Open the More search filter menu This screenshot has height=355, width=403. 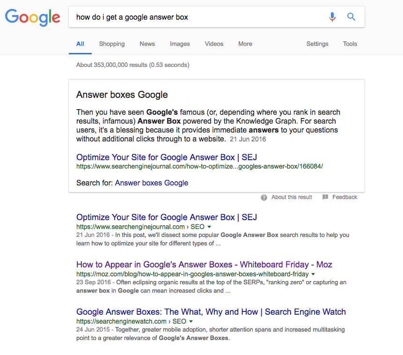click(245, 44)
